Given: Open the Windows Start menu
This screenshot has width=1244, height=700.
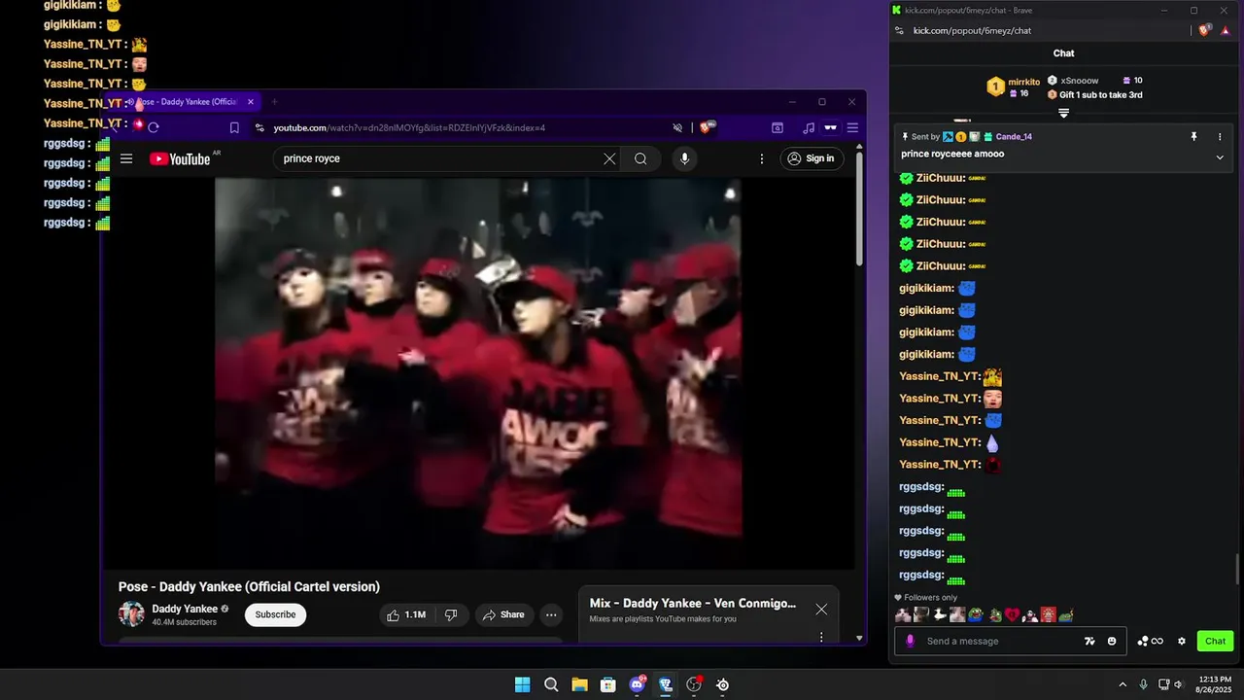Looking at the screenshot, I should click(522, 684).
